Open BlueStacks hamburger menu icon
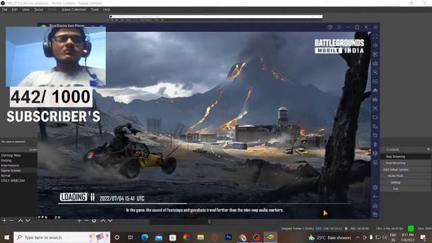 click(339, 27)
